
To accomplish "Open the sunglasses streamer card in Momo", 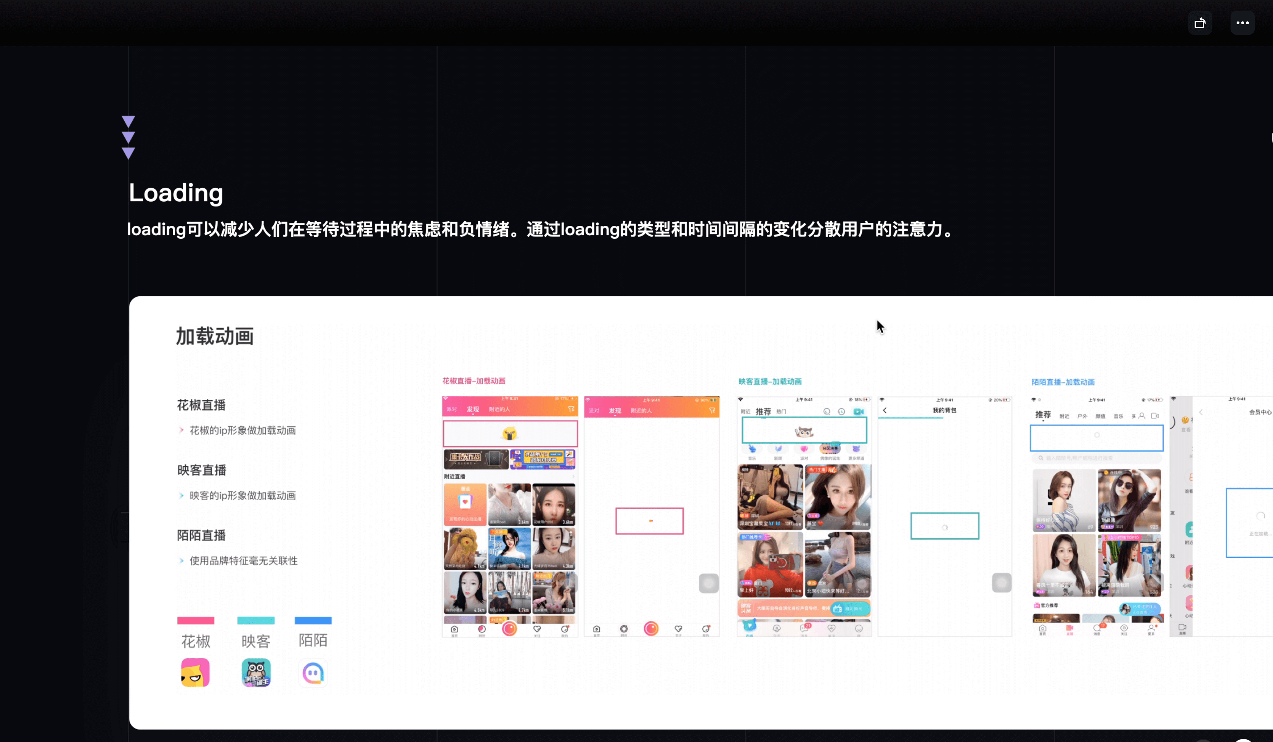I will 1129,500.
